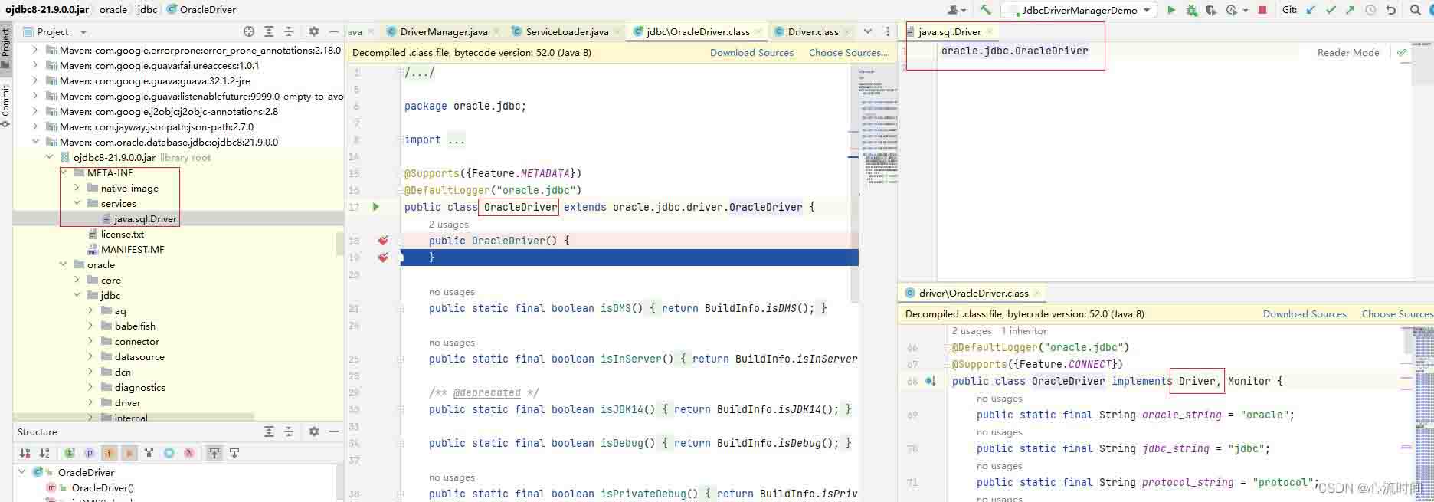1434x502 pixels.
Task: Expand the driver package folder
Action: 91,403
